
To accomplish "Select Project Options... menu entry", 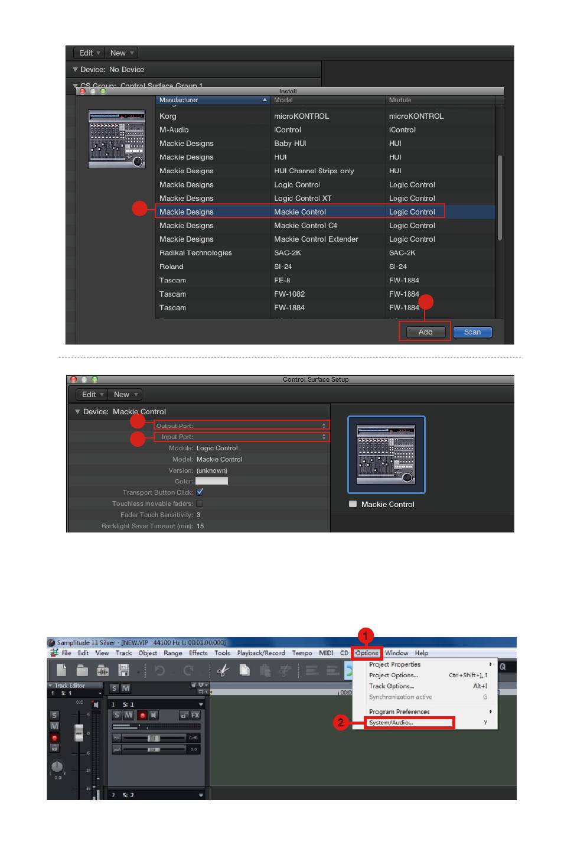I will (x=393, y=675).
